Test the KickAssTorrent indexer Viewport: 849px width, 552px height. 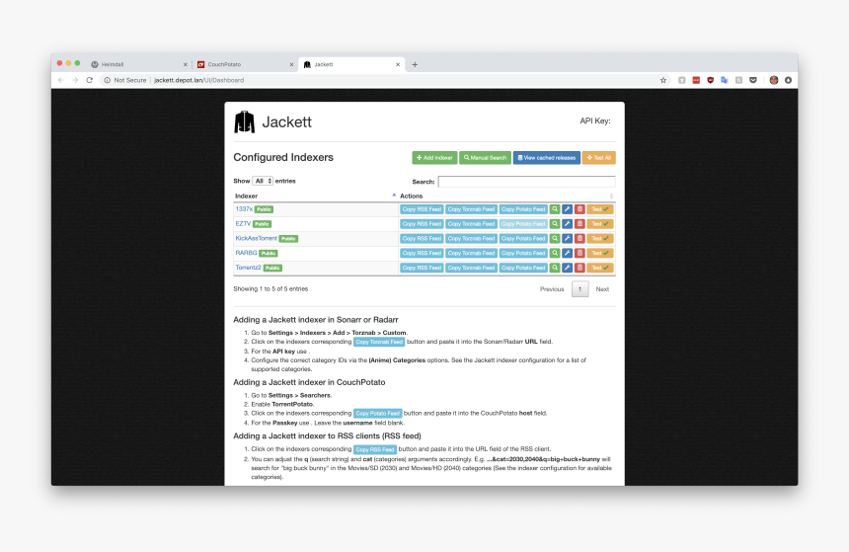(x=600, y=238)
